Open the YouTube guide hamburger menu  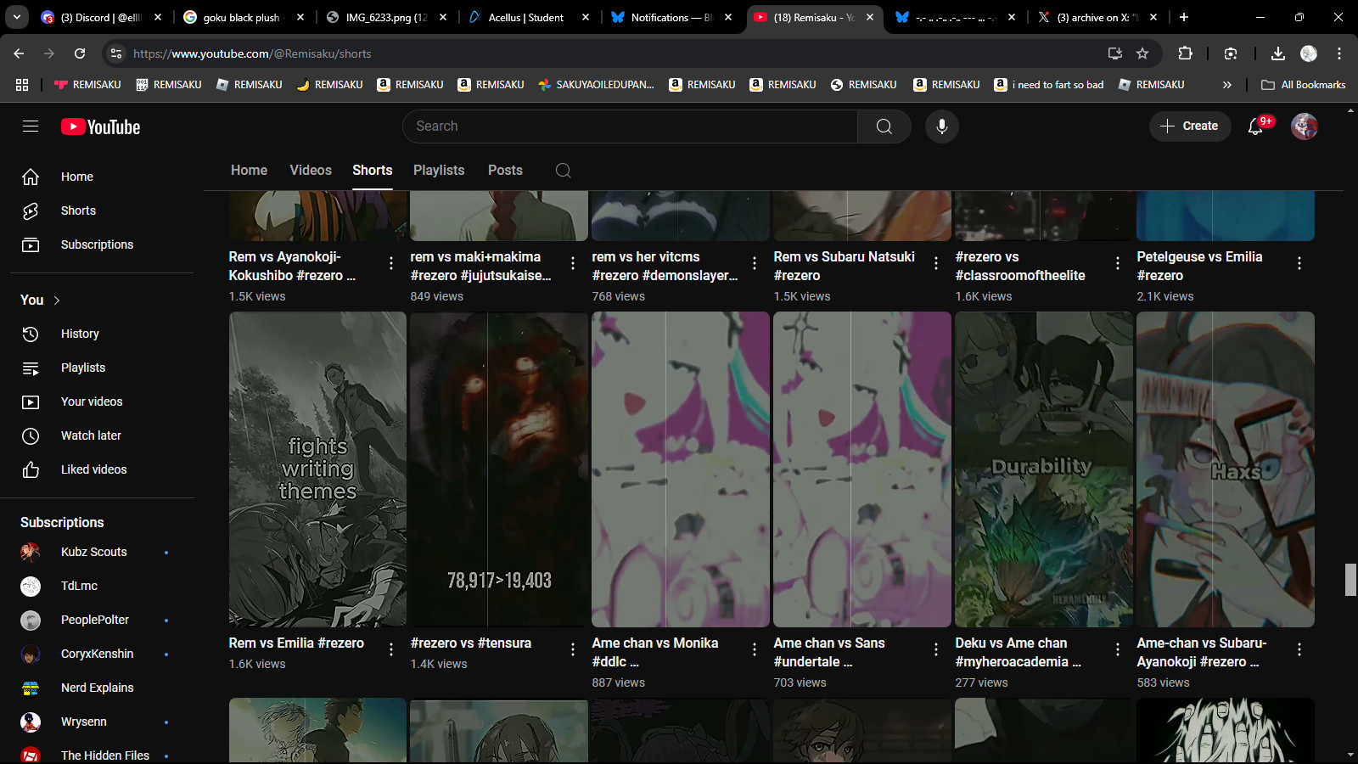point(31,126)
